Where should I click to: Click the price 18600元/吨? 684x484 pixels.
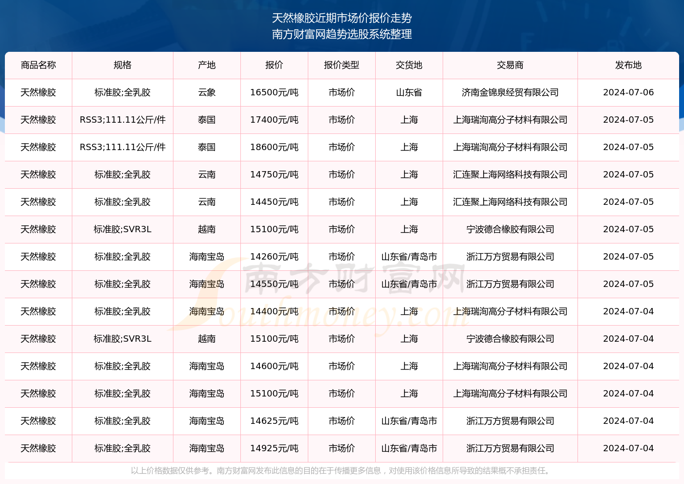coord(274,147)
